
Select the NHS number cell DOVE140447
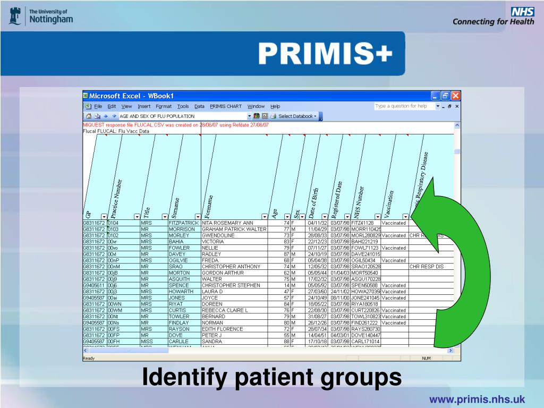click(x=365, y=336)
